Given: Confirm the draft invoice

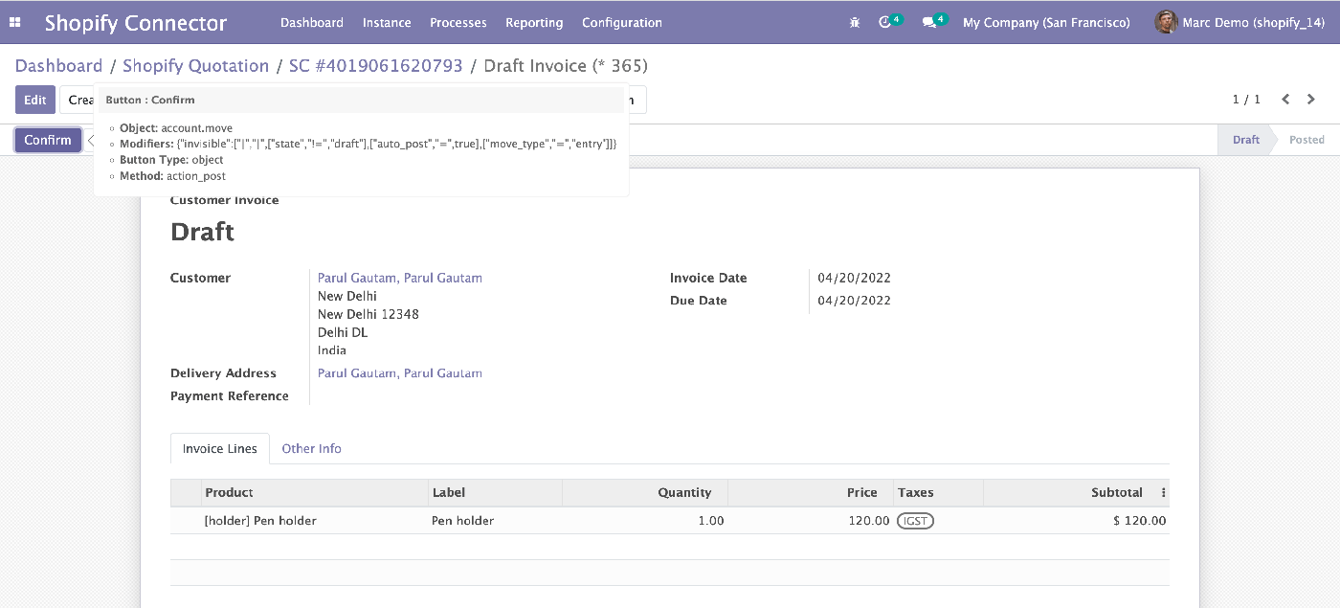Looking at the screenshot, I should click(x=48, y=140).
